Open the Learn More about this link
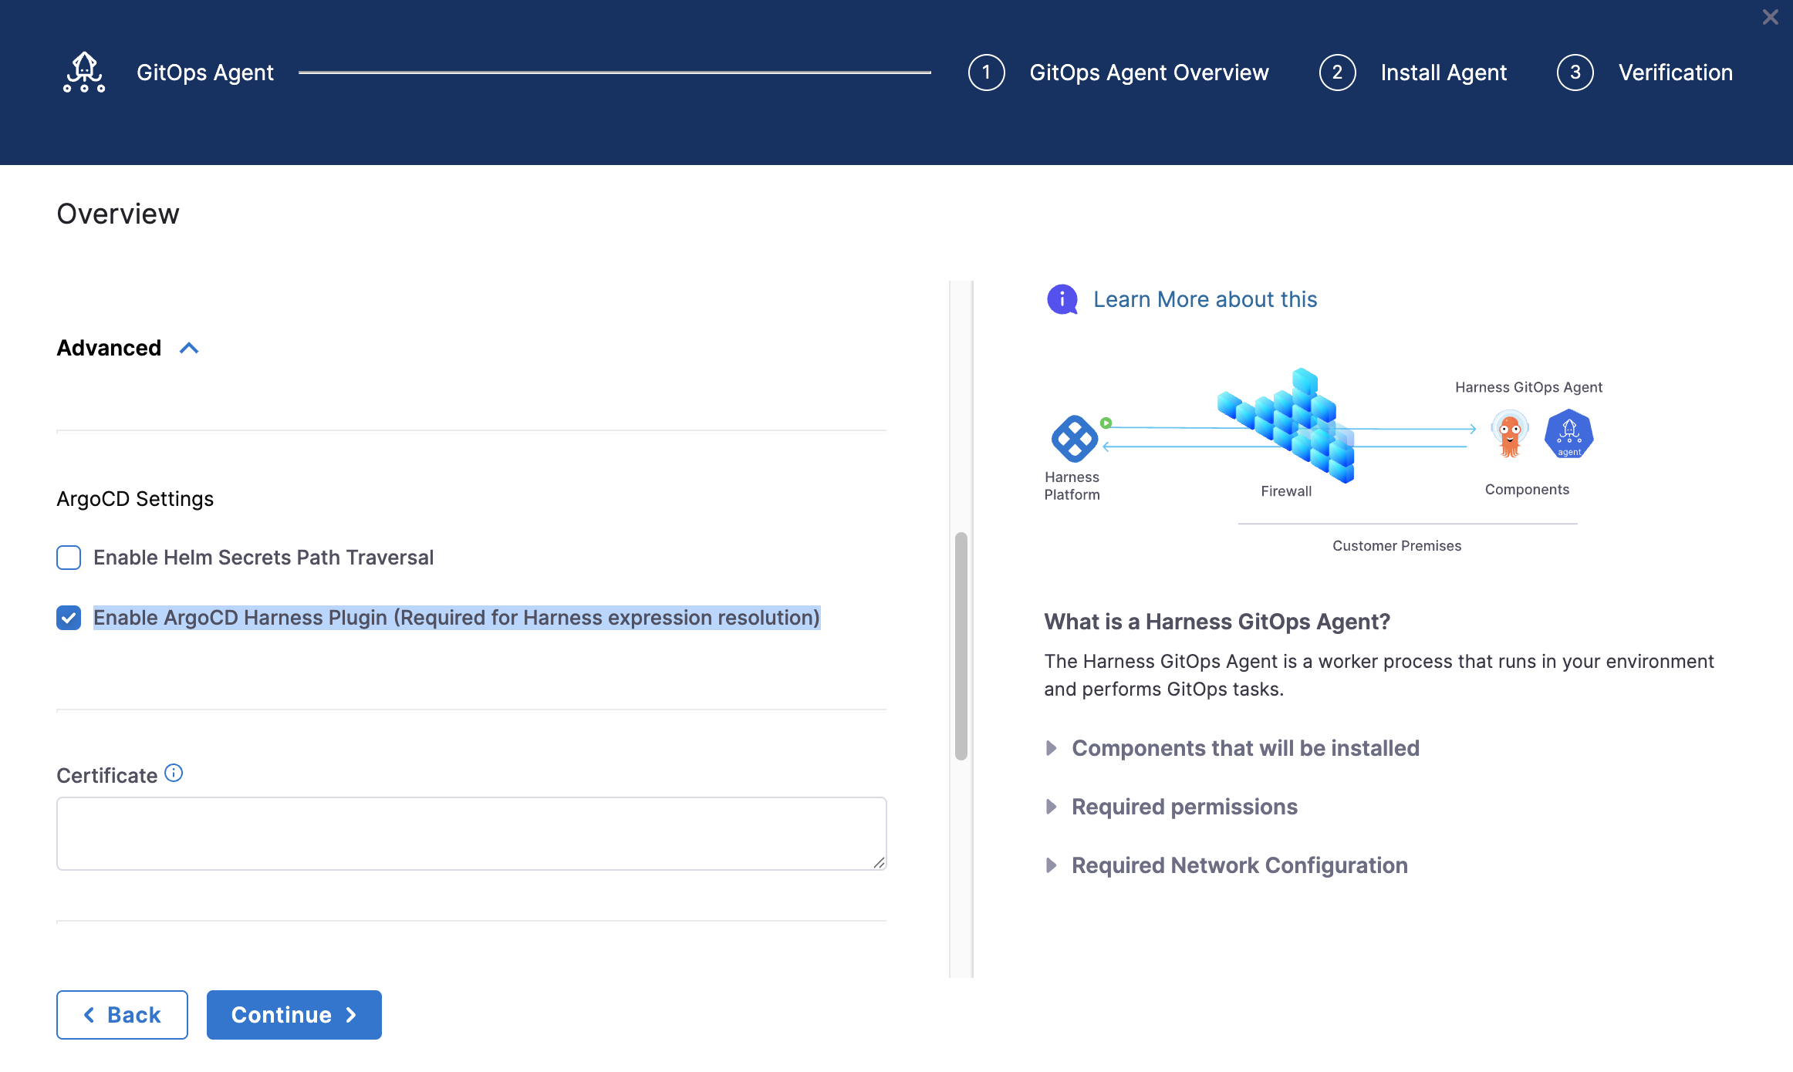Image resolution: width=1793 pixels, height=1072 pixels. click(x=1205, y=299)
